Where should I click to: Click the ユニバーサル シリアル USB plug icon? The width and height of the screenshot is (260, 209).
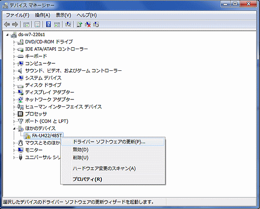pos(20,157)
